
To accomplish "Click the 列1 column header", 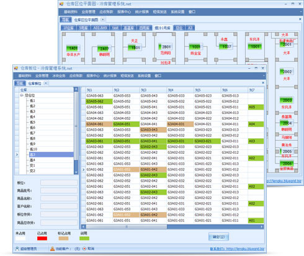I will tap(99, 90).
